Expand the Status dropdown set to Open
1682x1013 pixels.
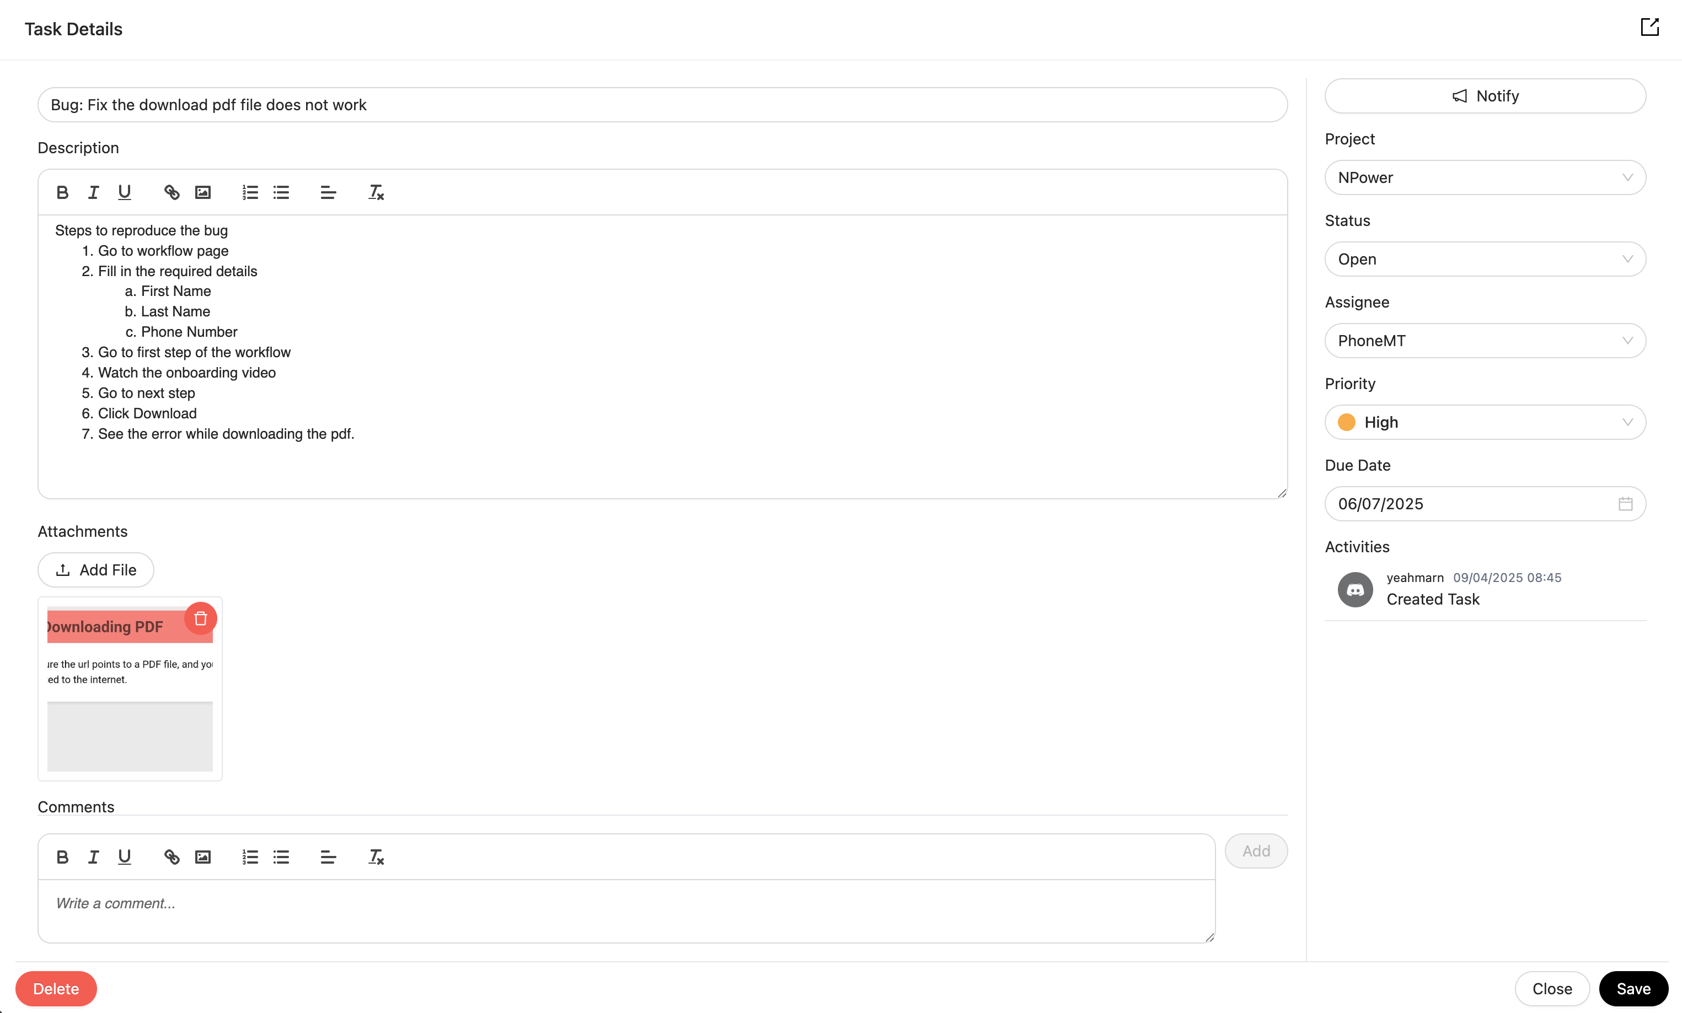pyautogui.click(x=1485, y=259)
